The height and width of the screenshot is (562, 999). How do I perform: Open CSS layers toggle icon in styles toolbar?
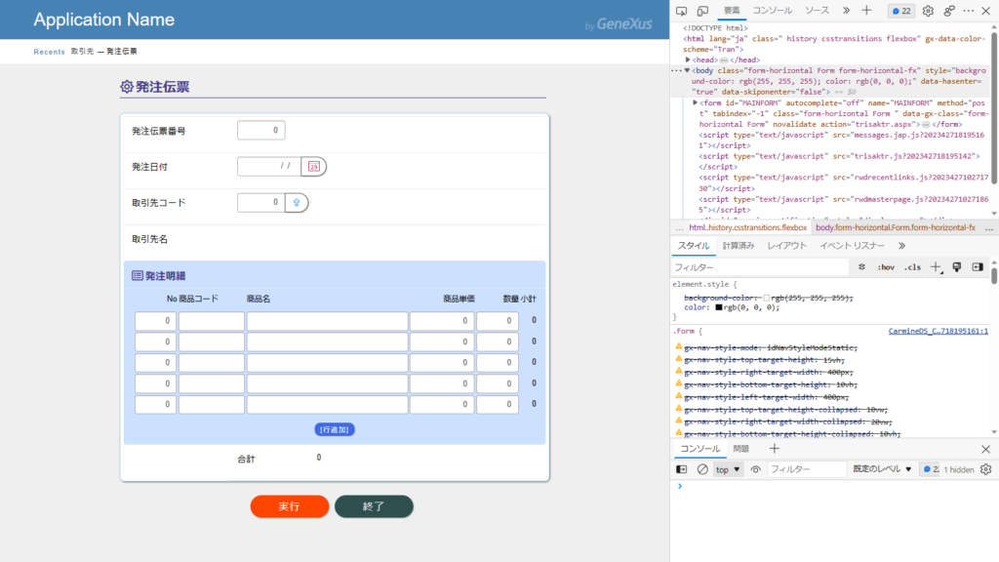861,267
